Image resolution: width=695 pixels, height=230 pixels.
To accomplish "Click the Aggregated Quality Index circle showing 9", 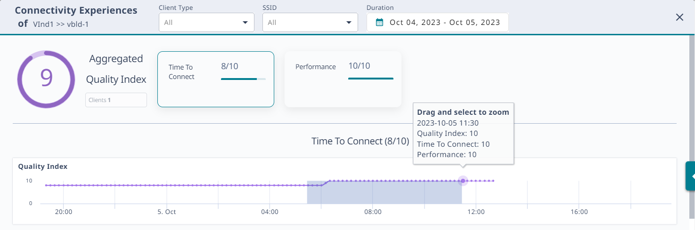I will pos(46,79).
